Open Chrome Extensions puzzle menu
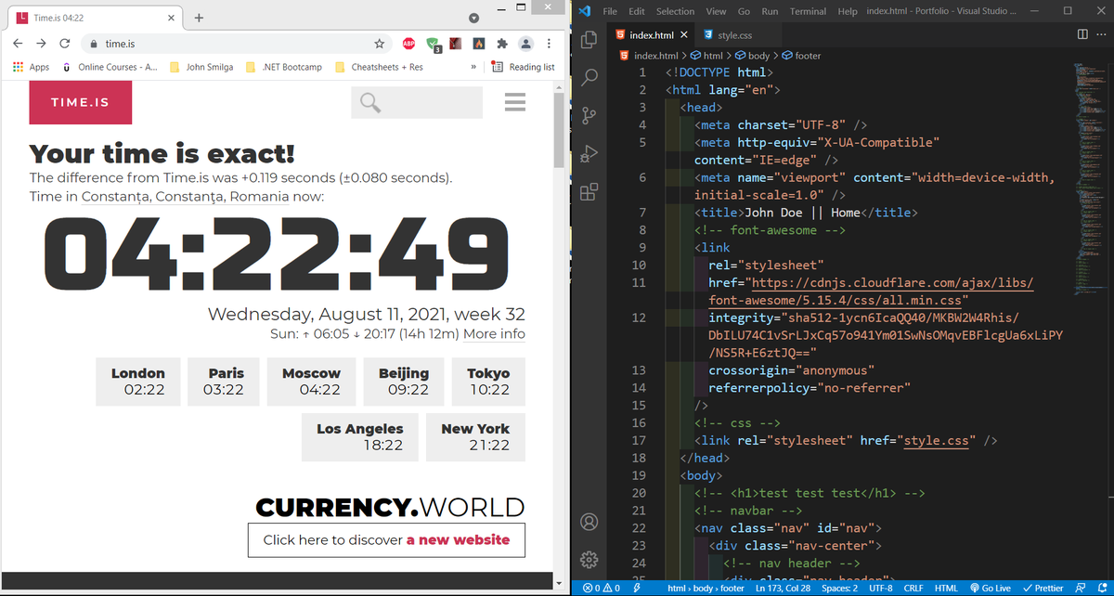The image size is (1114, 596). (x=502, y=44)
